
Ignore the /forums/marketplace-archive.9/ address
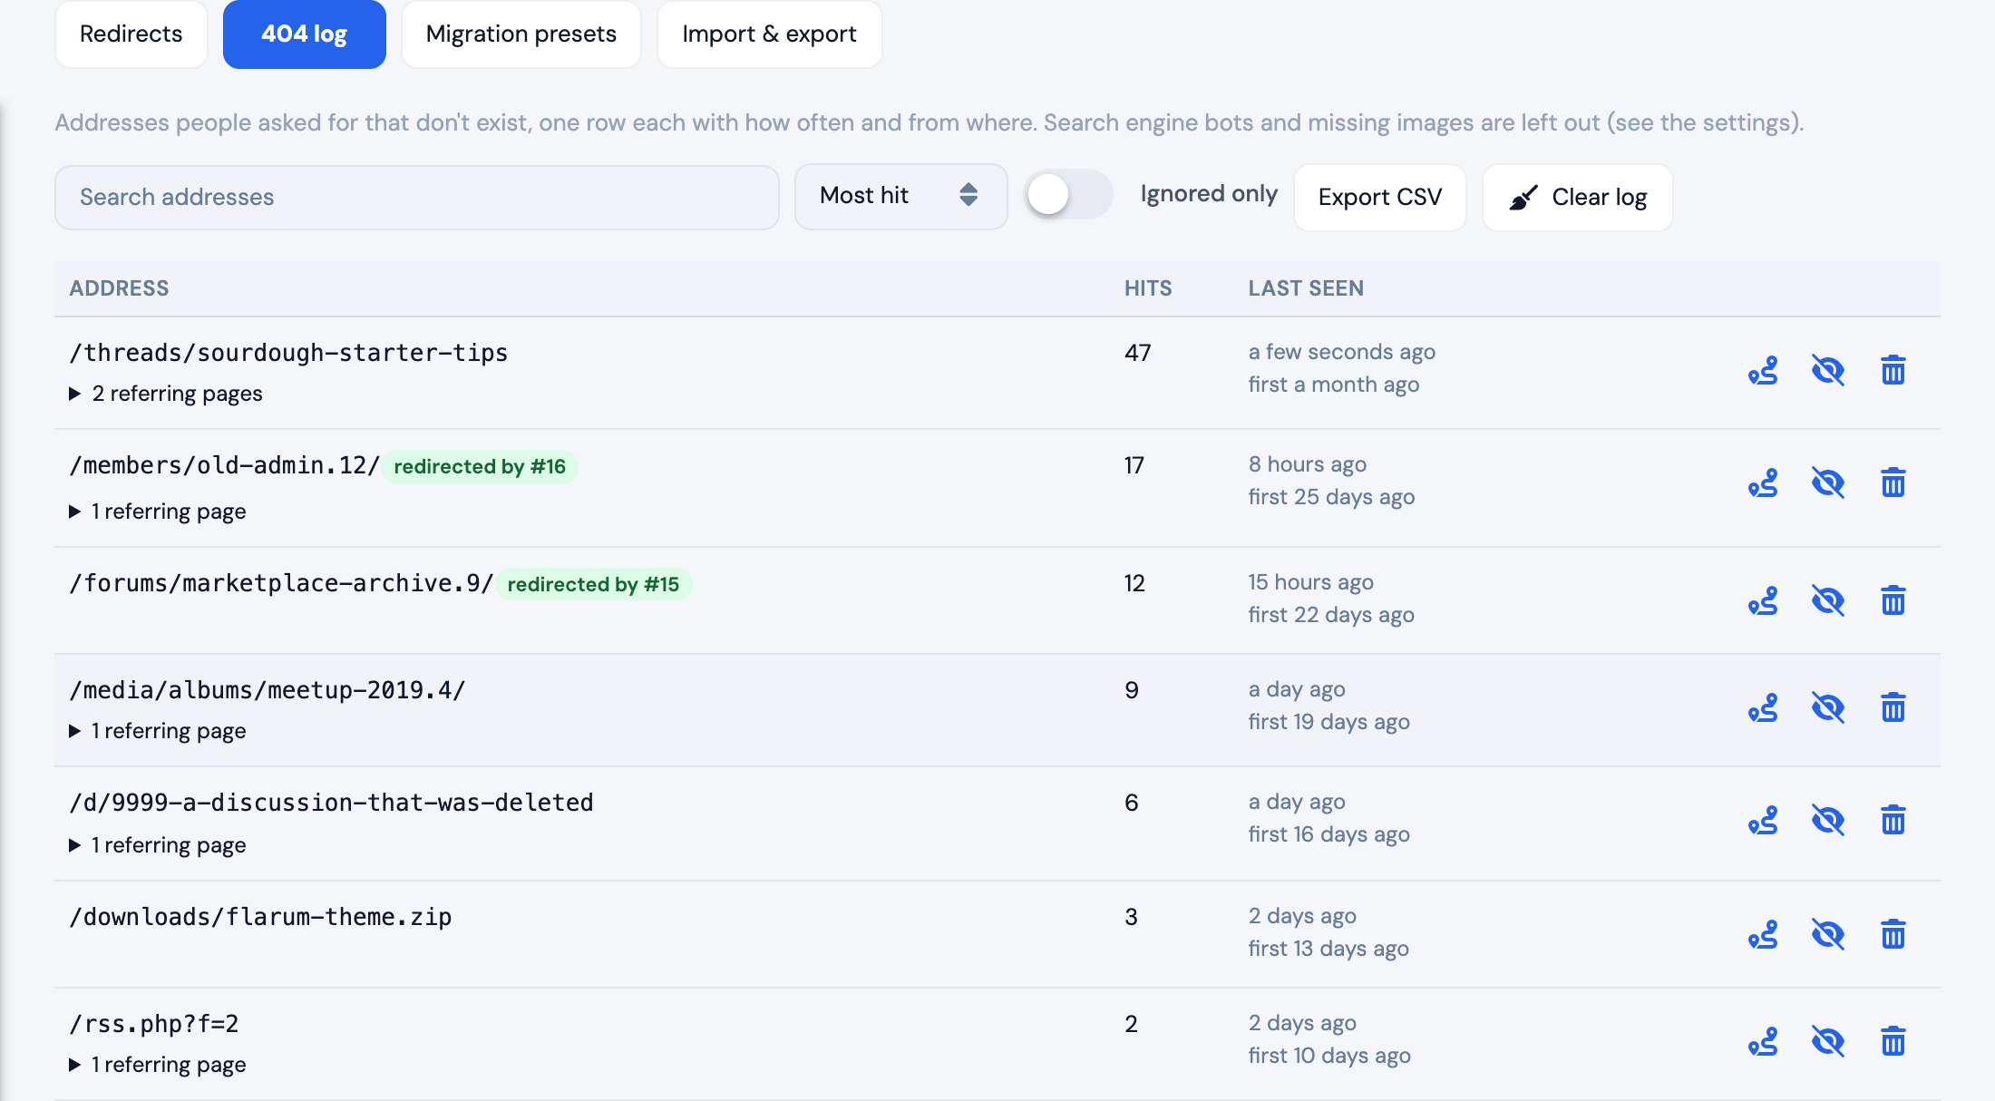click(1828, 601)
